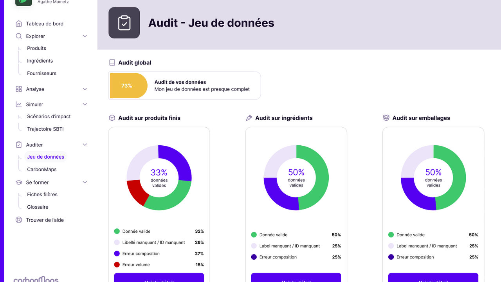
Task: Open the Glossaire link
Action: click(x=38, y=207)
